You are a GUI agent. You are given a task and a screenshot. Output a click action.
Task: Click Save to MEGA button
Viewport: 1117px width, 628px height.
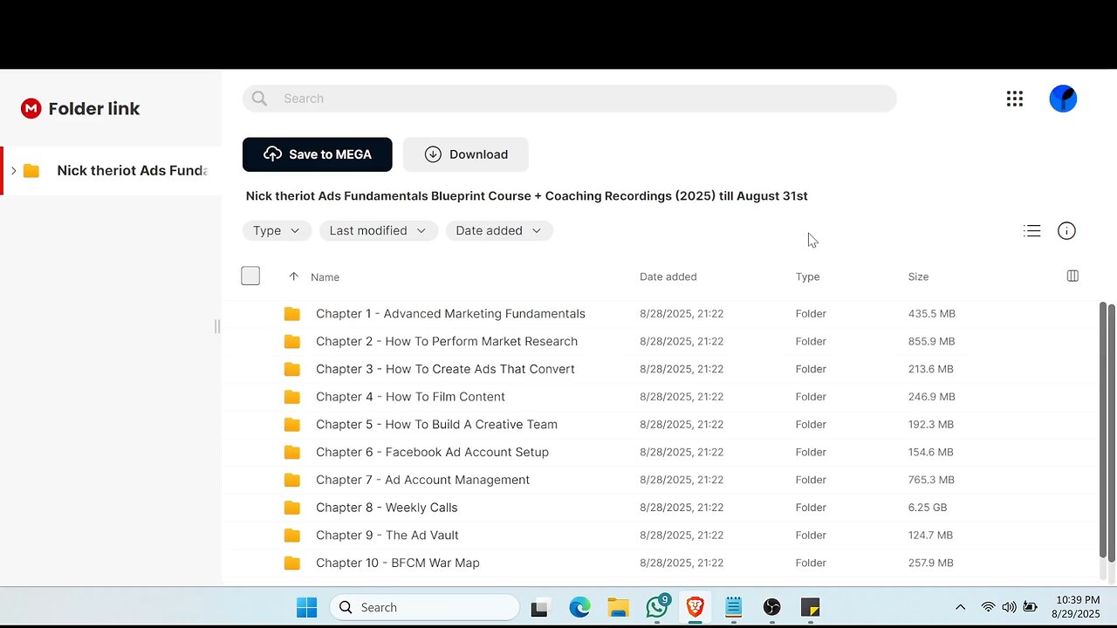[318, 154]
